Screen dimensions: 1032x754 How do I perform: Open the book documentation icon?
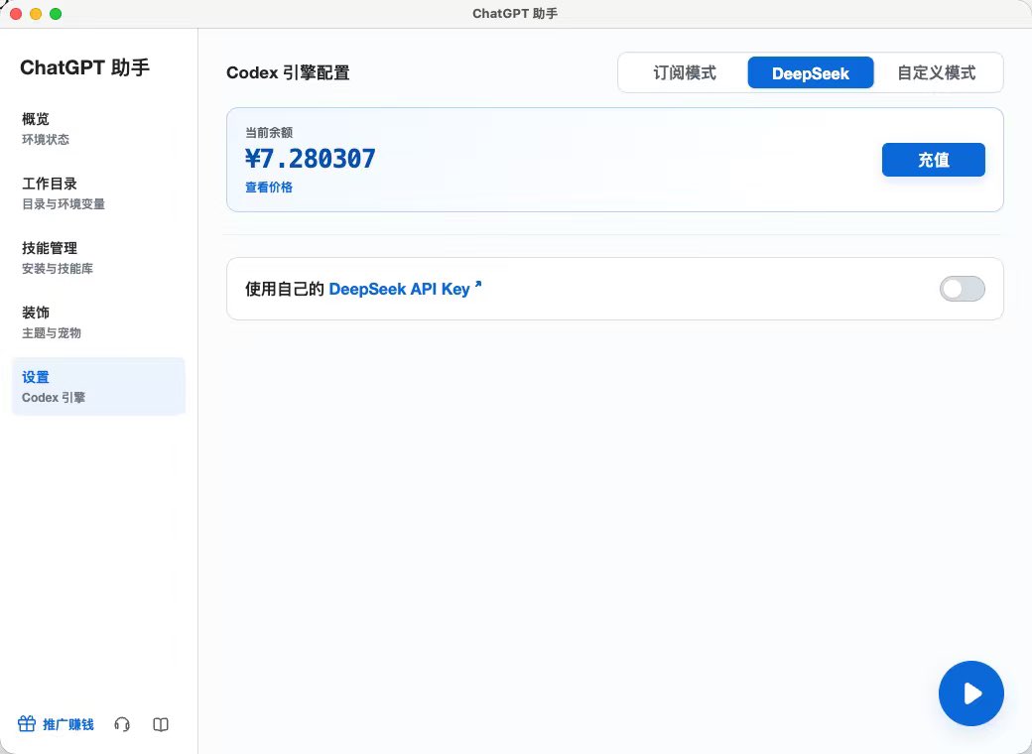(x=161, y=724)
